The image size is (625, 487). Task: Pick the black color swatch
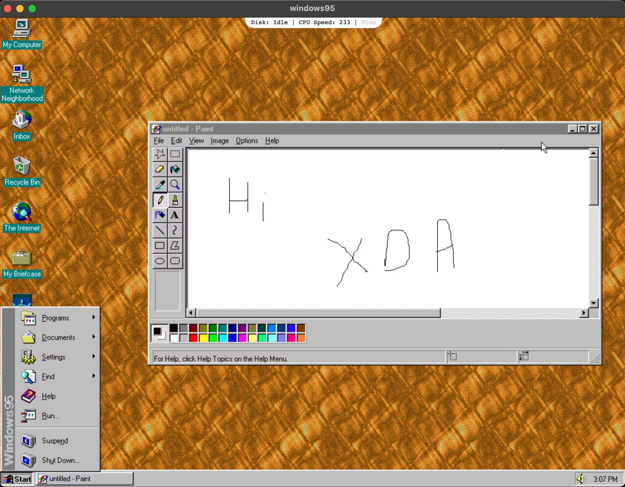coord(174,328)
